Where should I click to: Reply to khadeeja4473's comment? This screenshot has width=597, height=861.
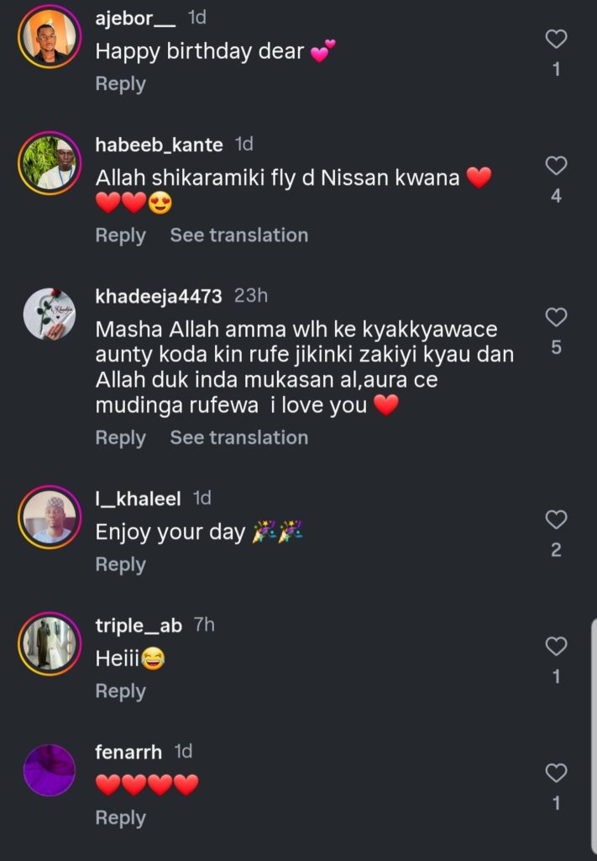point(120,438)
